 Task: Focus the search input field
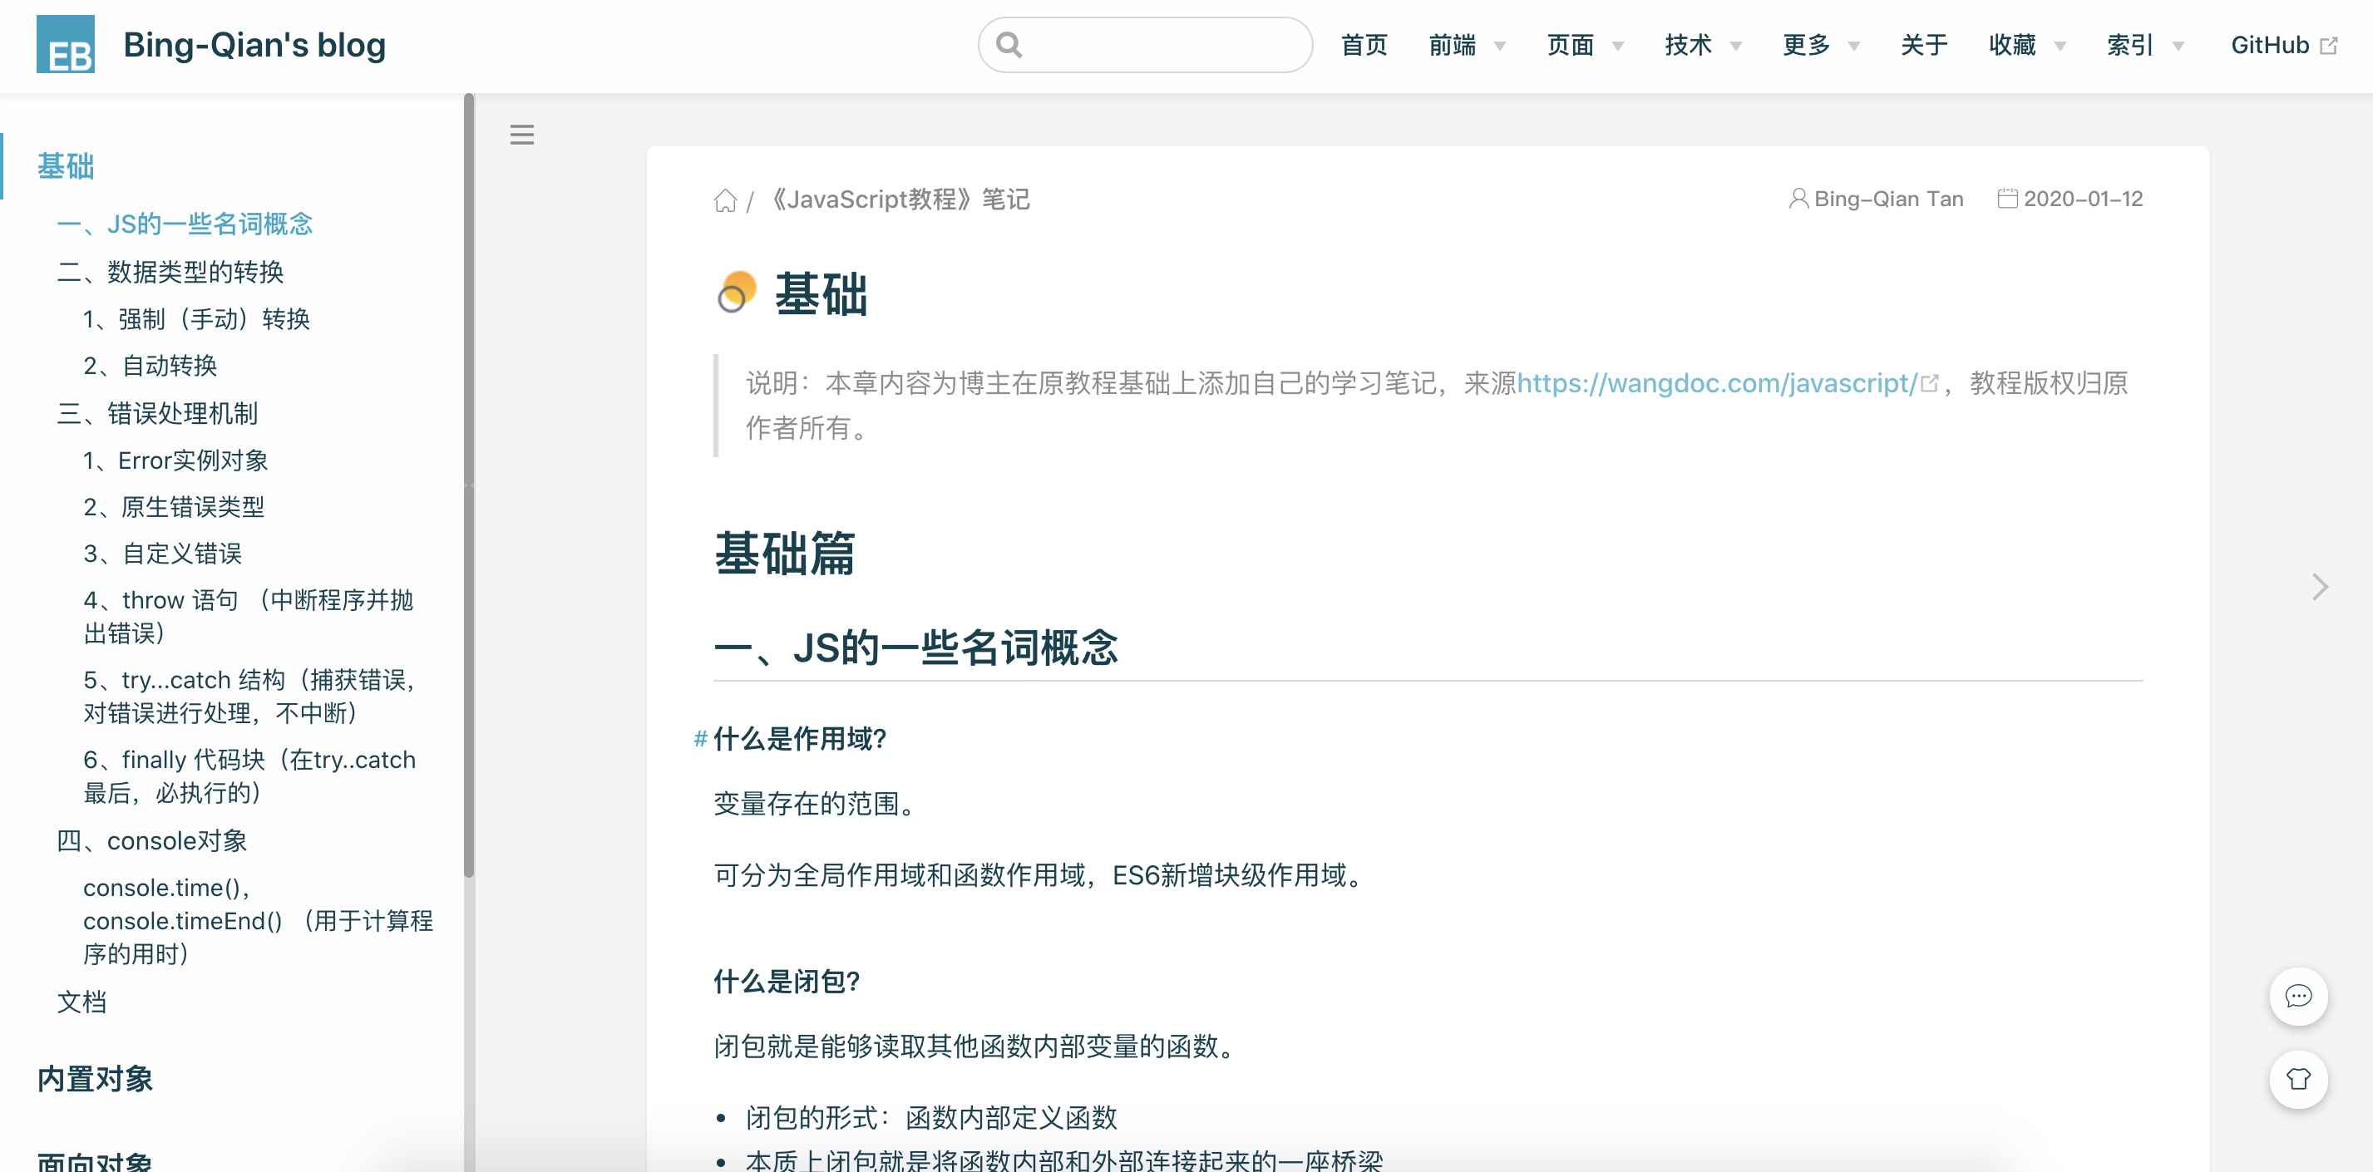pos(1145,44)
